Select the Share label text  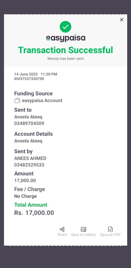coord(62,234)
